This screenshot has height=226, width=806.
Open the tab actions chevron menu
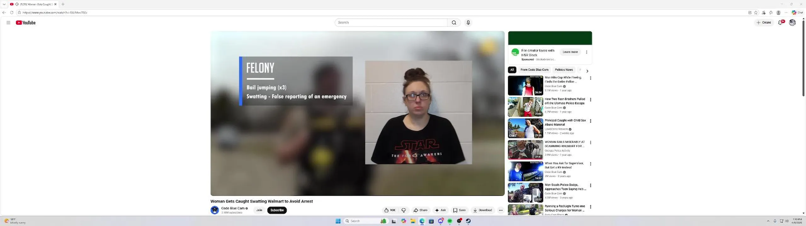pyautogui.click(x=4, y=4)
